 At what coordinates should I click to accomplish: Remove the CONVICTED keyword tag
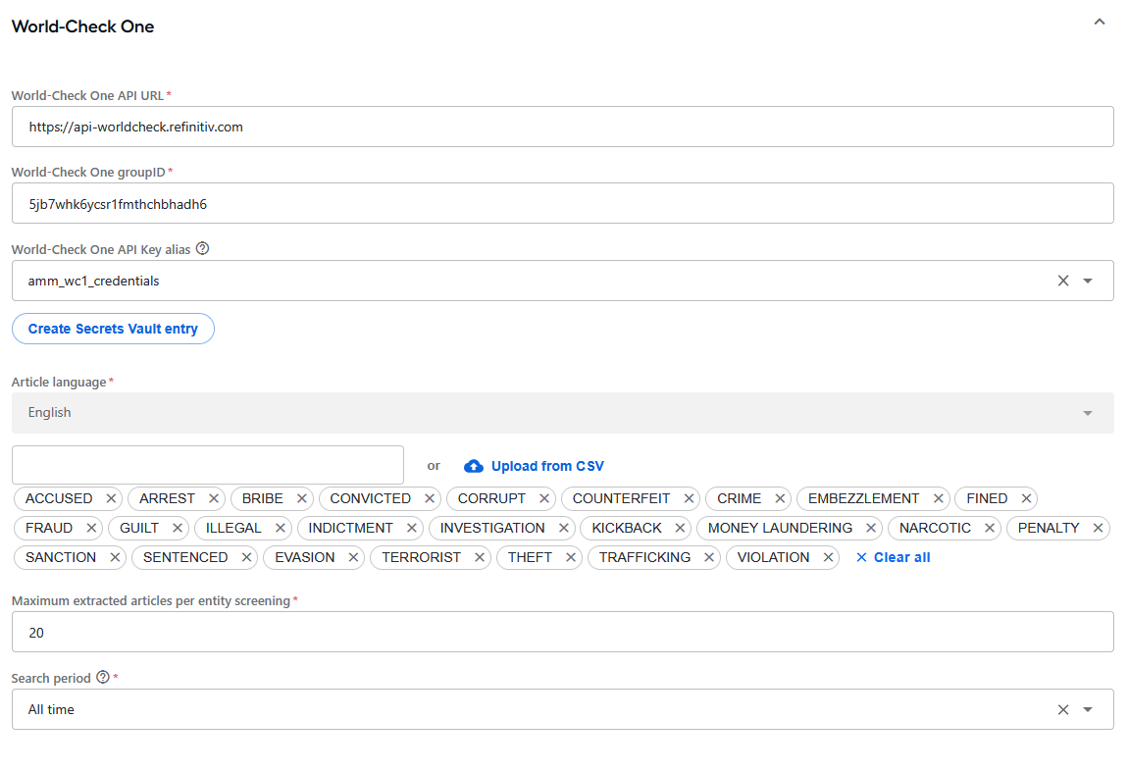click(430, 498)
